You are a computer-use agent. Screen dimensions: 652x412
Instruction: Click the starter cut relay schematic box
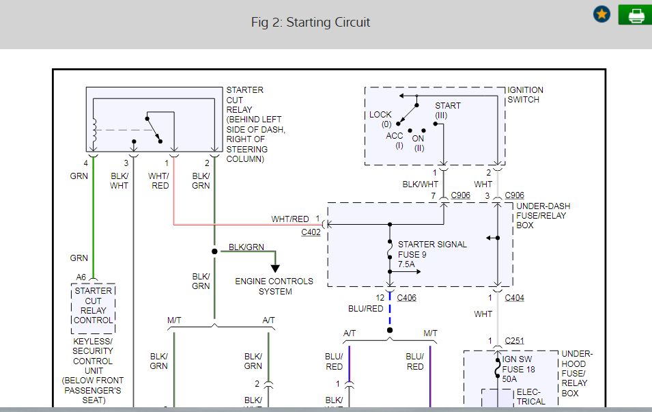tap(154, 120)
